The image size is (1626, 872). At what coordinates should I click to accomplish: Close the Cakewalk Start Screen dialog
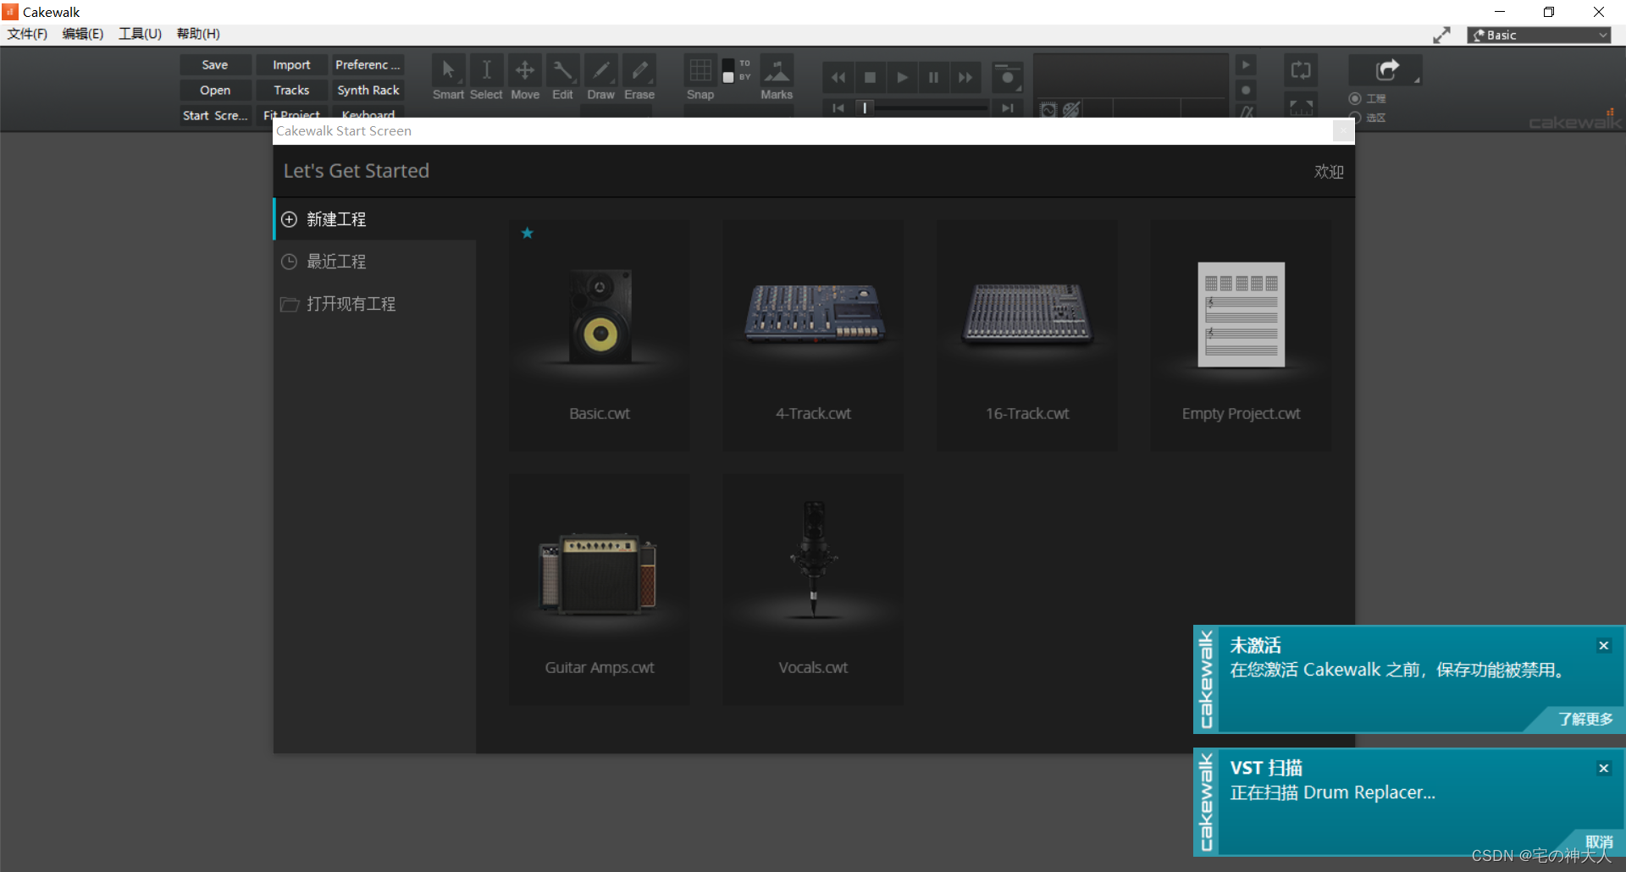click(1343, 130)
